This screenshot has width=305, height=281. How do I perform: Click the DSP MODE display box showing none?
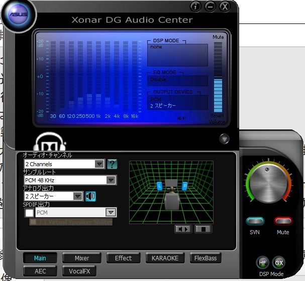(177, 55)
